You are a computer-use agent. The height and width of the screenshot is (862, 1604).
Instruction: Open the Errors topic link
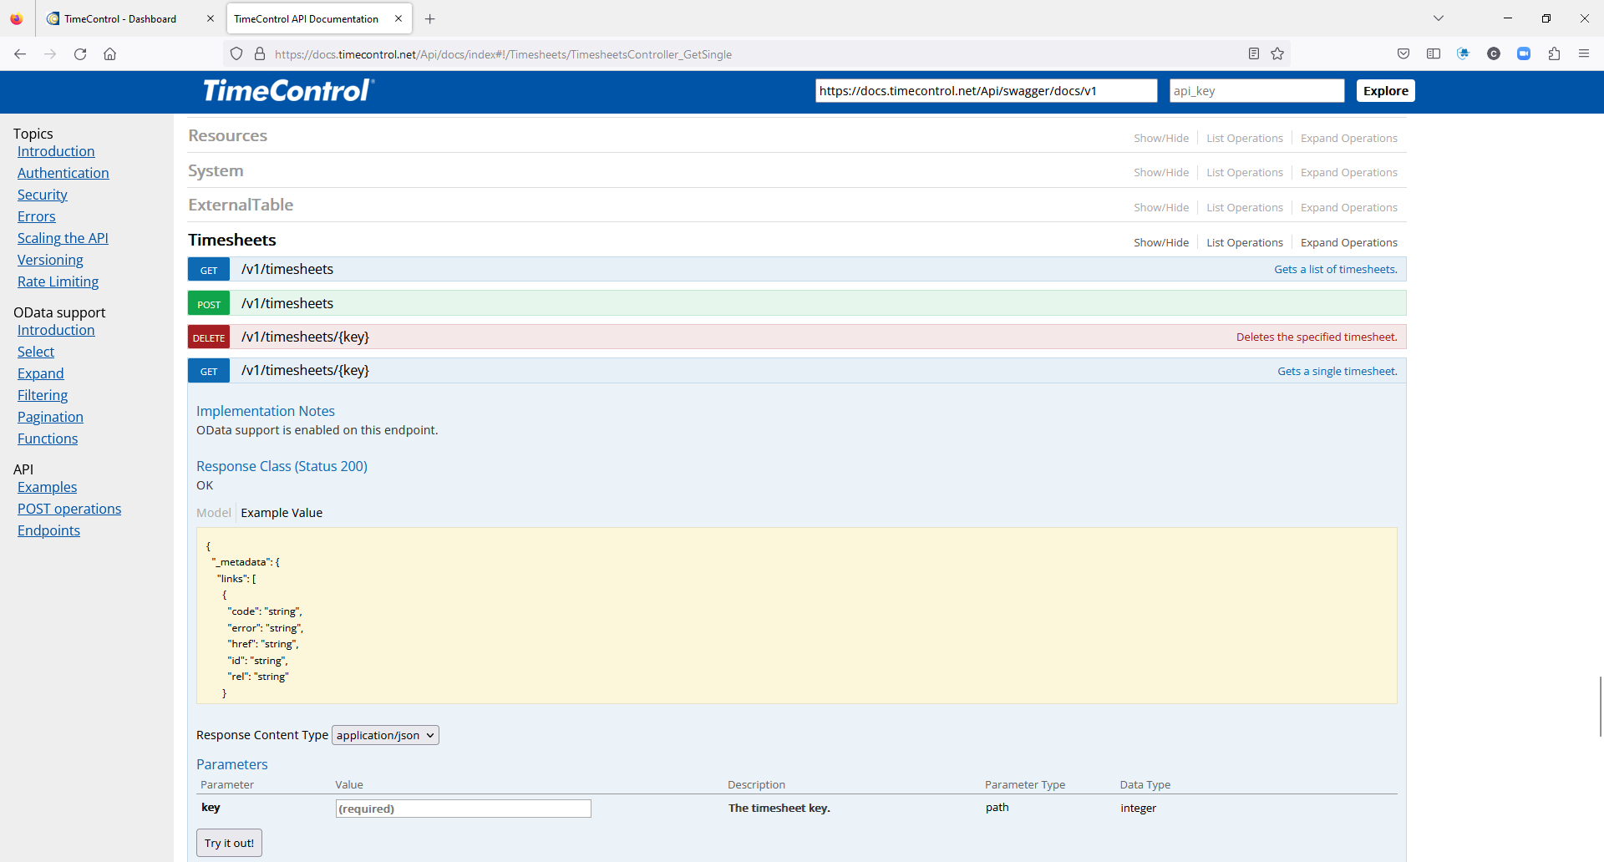(x=37, y=216)
